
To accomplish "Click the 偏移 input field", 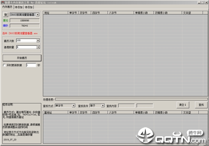I will [25, 26].
